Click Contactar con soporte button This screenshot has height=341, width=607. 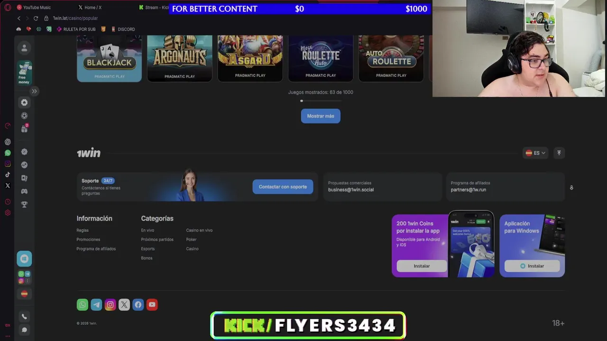click(283, 187)
